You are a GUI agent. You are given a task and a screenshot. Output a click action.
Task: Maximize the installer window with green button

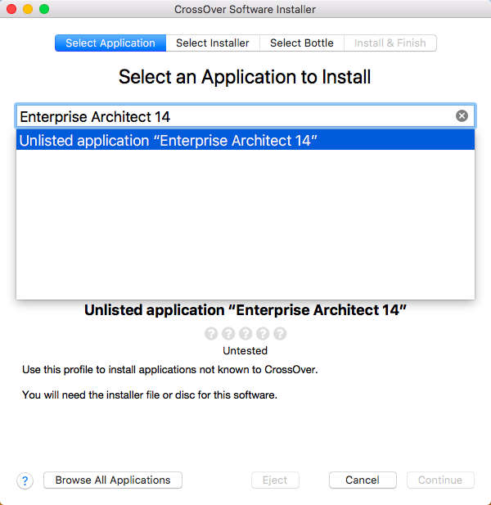click(44, 9)
